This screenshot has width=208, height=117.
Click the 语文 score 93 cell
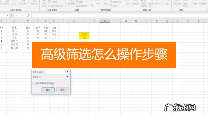[28, 44]
